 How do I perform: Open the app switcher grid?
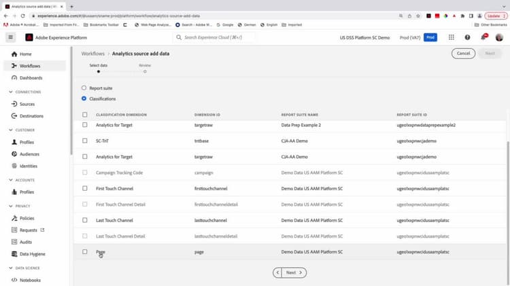pos(451,37)
